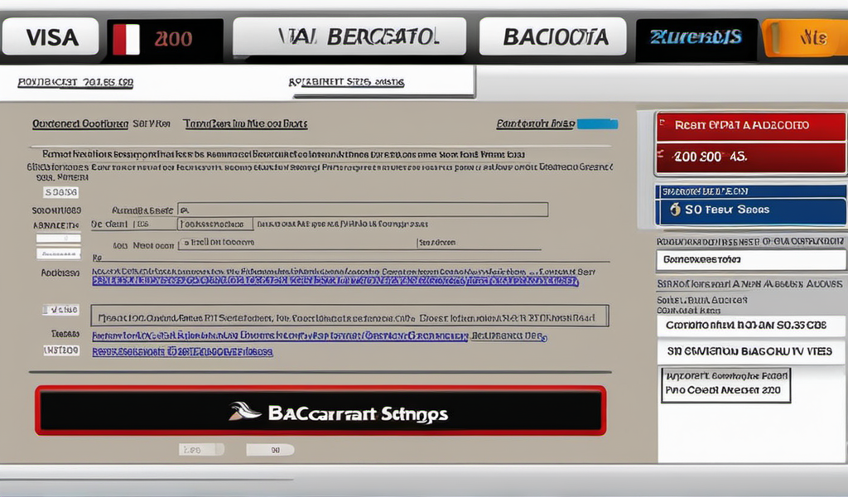Click the red 200 500 banner
The image size is (848, 497).
coord(751,157)
